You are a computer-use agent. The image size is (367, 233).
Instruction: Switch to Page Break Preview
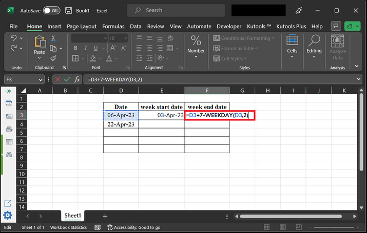point(298,227)
